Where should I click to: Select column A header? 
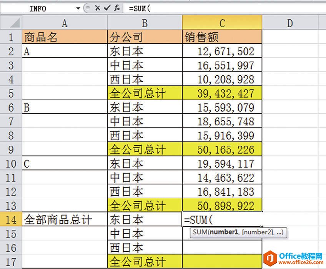65,23
